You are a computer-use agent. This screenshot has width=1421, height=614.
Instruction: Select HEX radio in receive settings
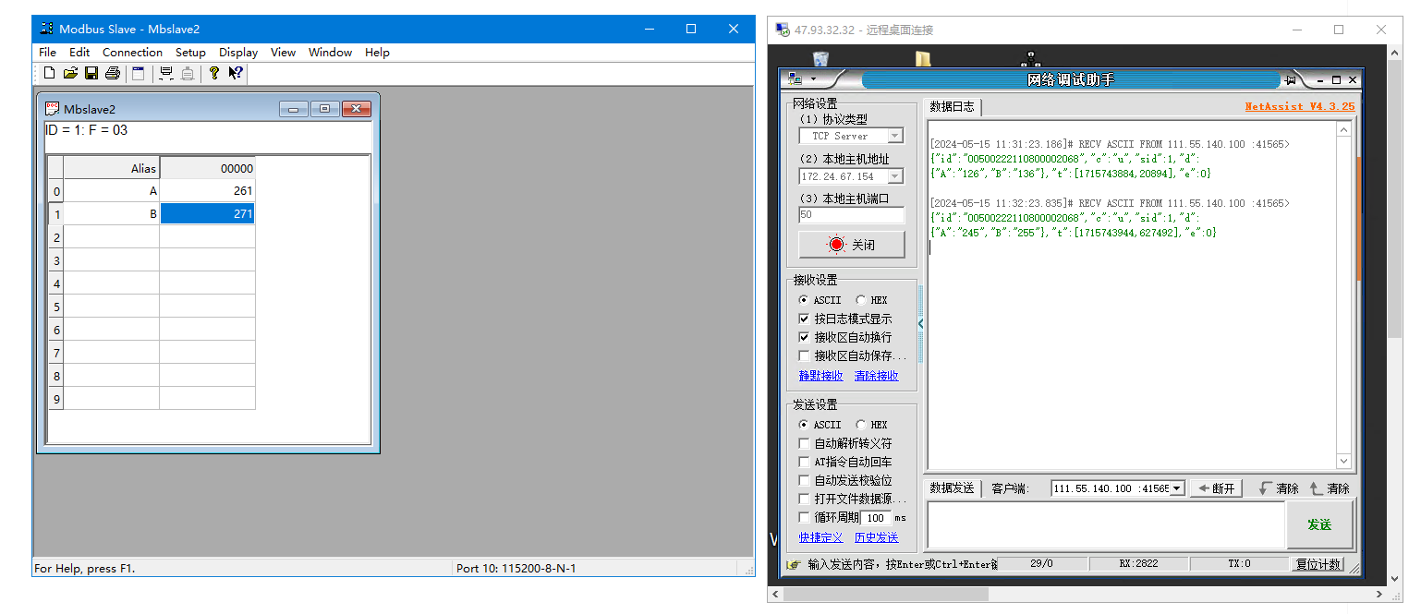coord(861,300)
